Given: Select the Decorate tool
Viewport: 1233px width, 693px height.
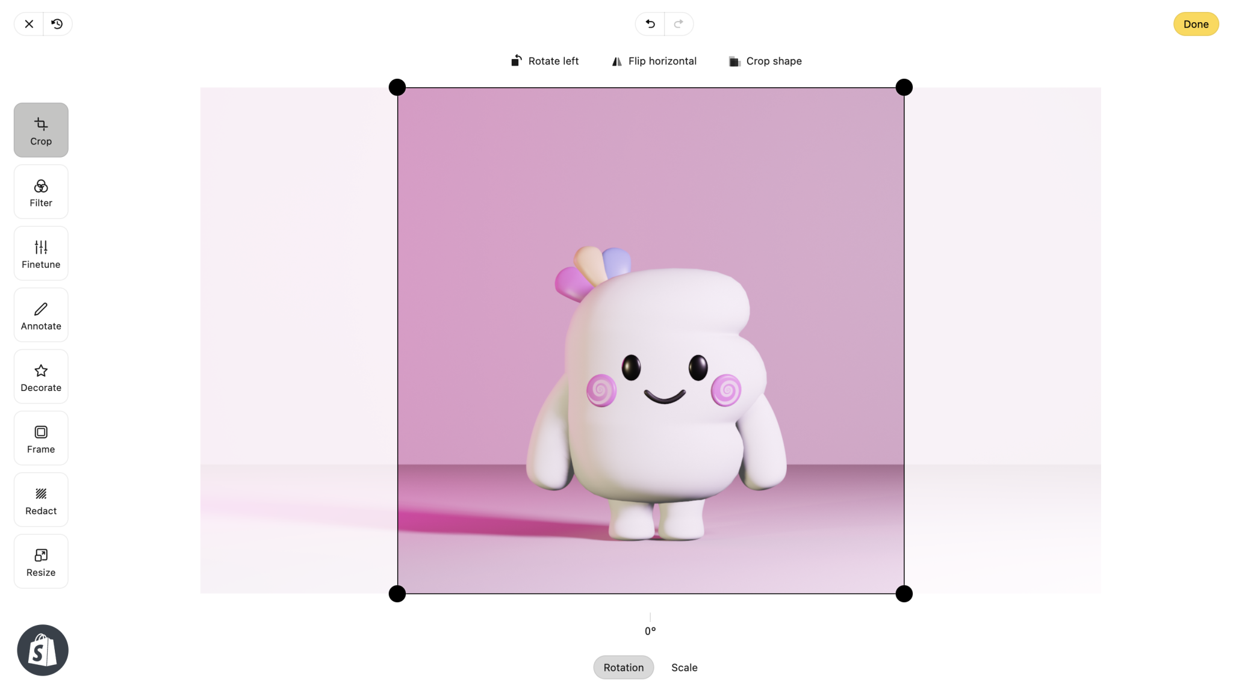Looking at the screenshot, I should tap(40, 376).
